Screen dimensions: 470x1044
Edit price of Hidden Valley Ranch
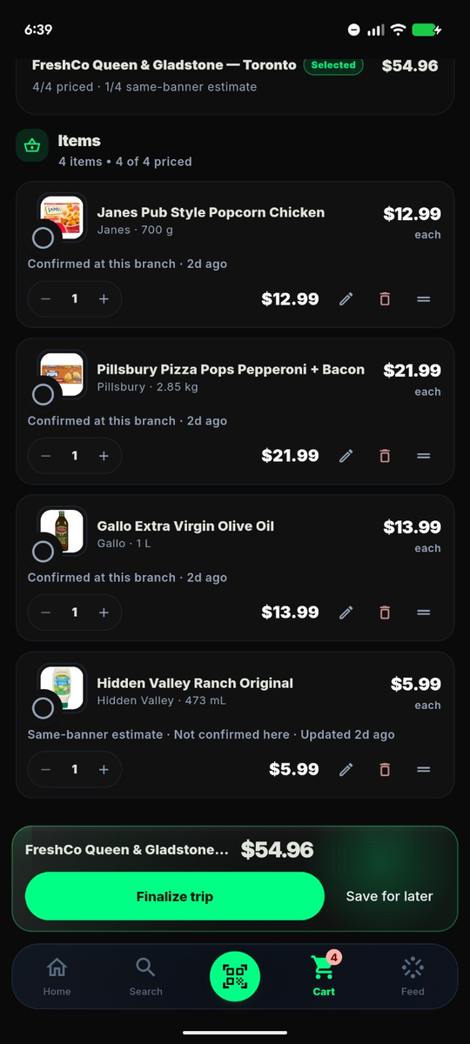click(346, 769)
